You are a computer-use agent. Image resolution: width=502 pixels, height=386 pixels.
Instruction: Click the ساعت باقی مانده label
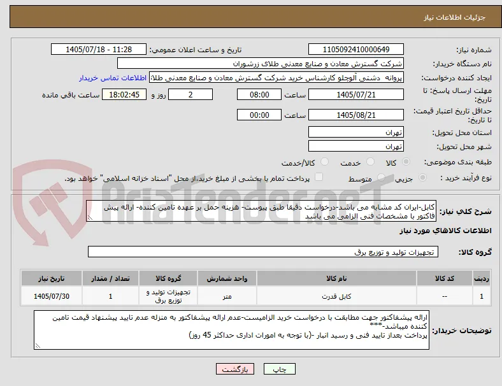(71, 95)
